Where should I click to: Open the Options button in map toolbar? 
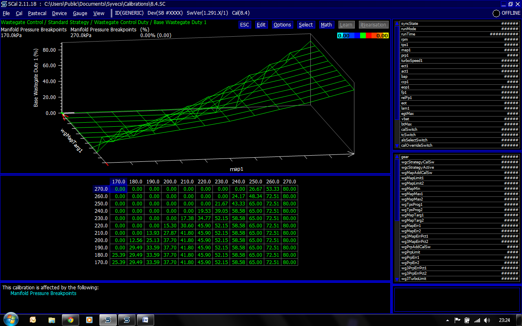click(x=282, y=25)
